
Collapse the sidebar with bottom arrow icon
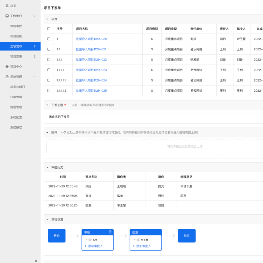(36, 261)
